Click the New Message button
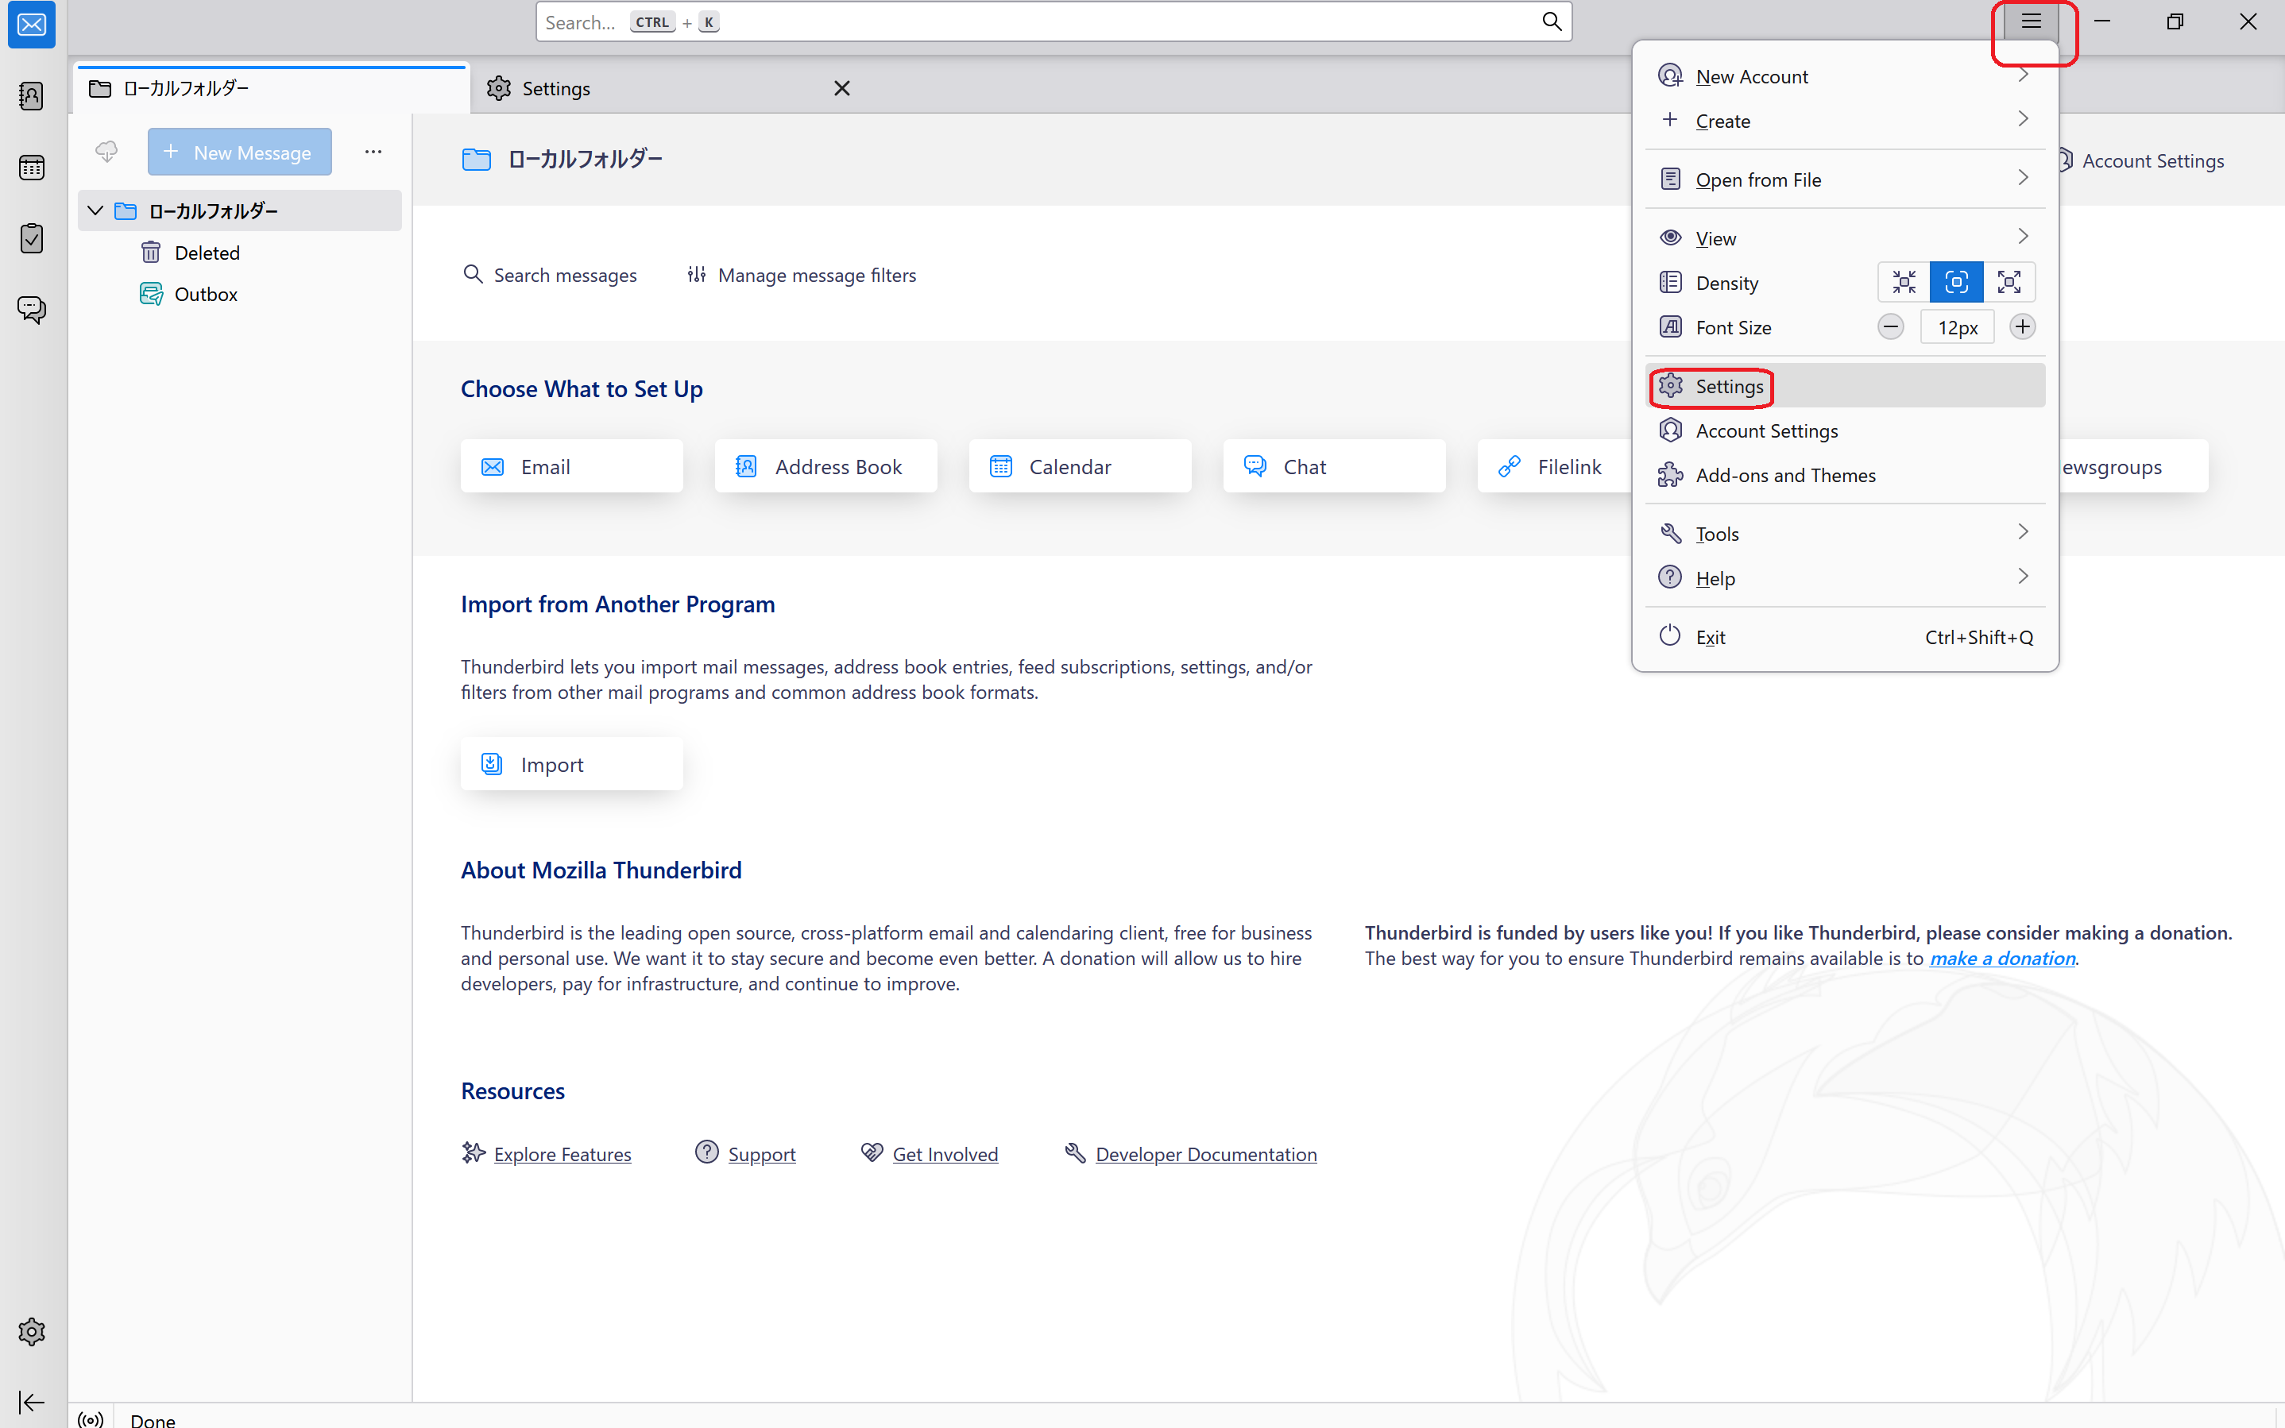The image size is (2285, 1428). 239,151
